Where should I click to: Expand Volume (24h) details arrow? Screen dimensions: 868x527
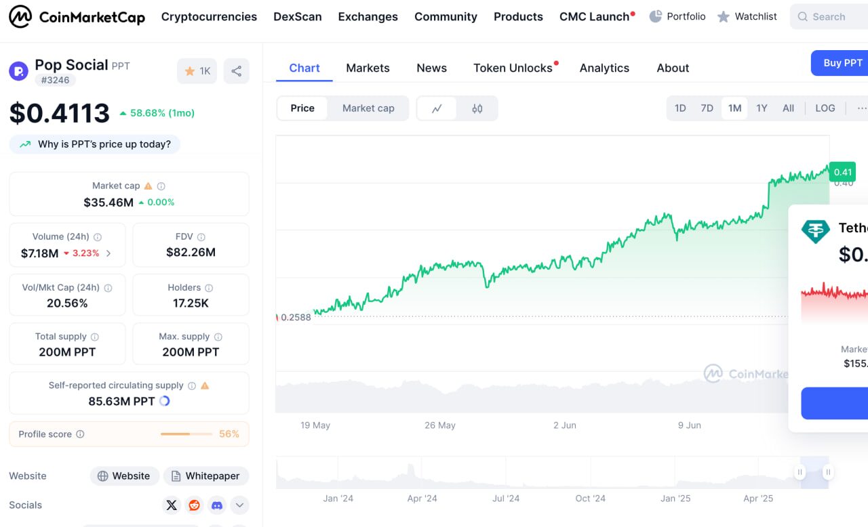(x=108, y=253)
